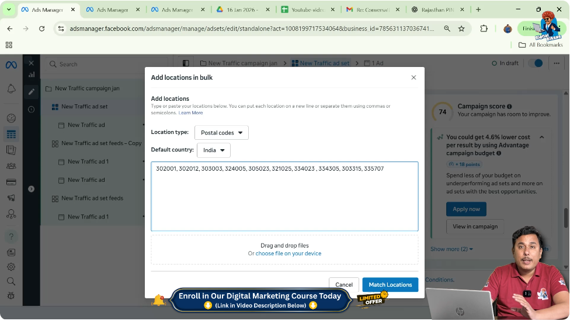Viewport: 570px width, 321px height.
Task: Click the Apply now button
Action: click(466, 209)
